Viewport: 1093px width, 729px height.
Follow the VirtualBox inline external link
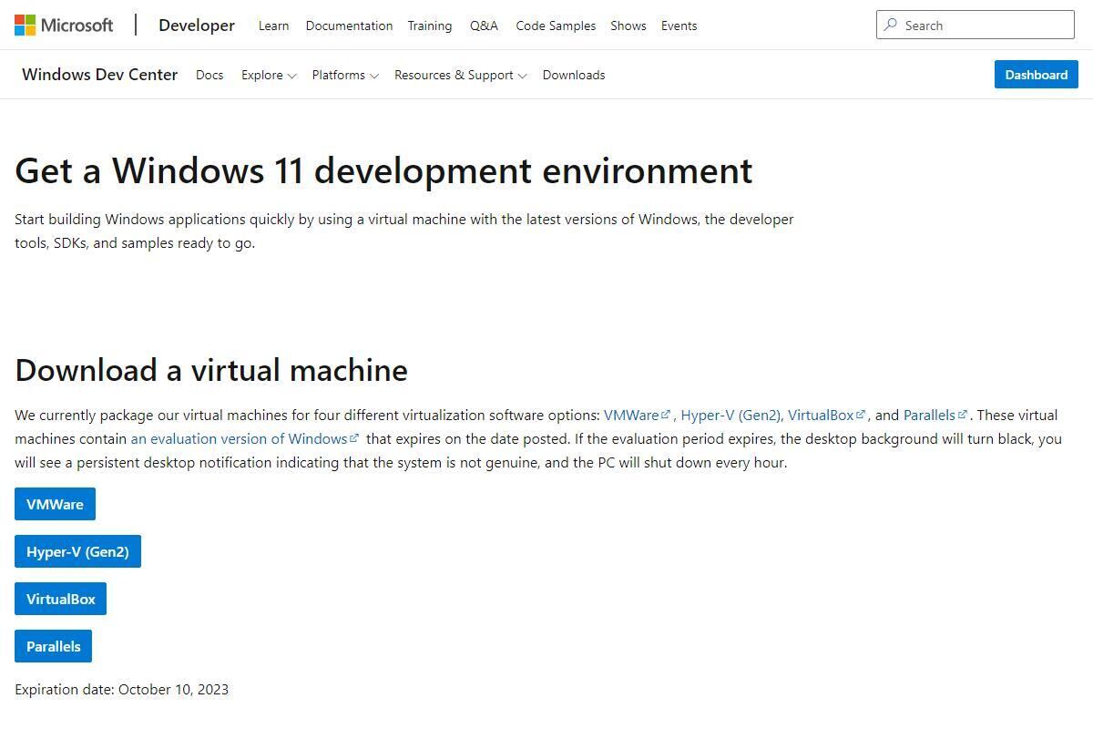coord(826,415)
